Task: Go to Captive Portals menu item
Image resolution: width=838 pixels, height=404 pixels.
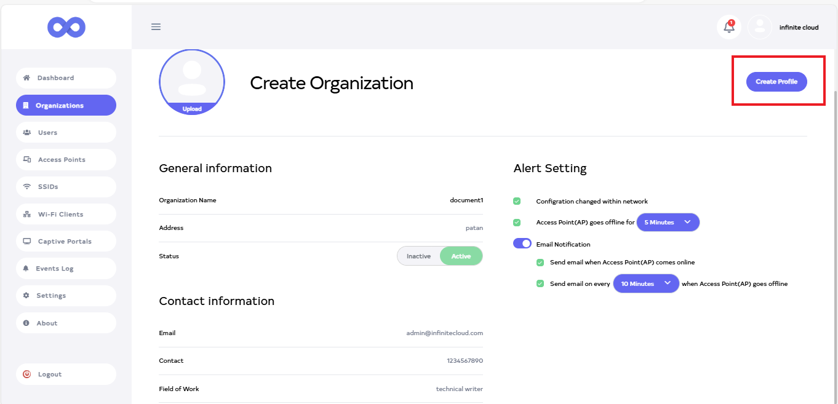Action: tap(65, 242)
